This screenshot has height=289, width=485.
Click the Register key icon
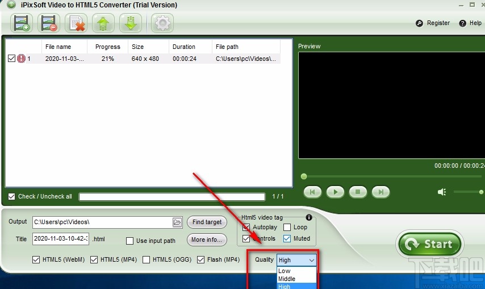click(x=419, y=23)
